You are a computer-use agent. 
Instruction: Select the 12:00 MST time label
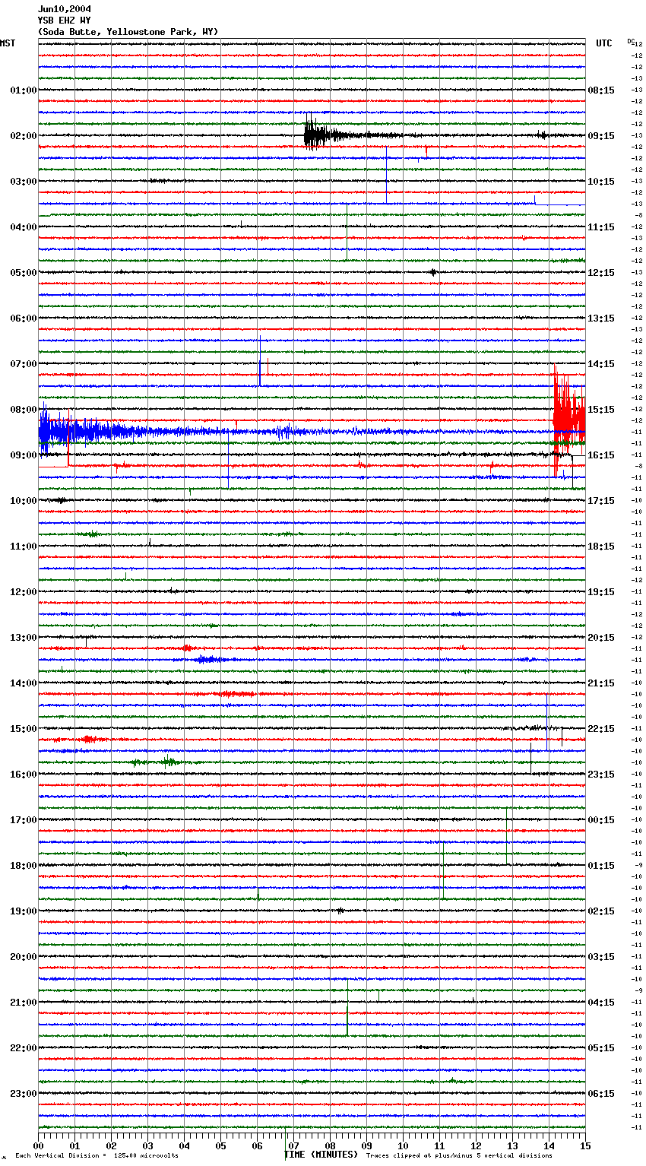[24, 592]
